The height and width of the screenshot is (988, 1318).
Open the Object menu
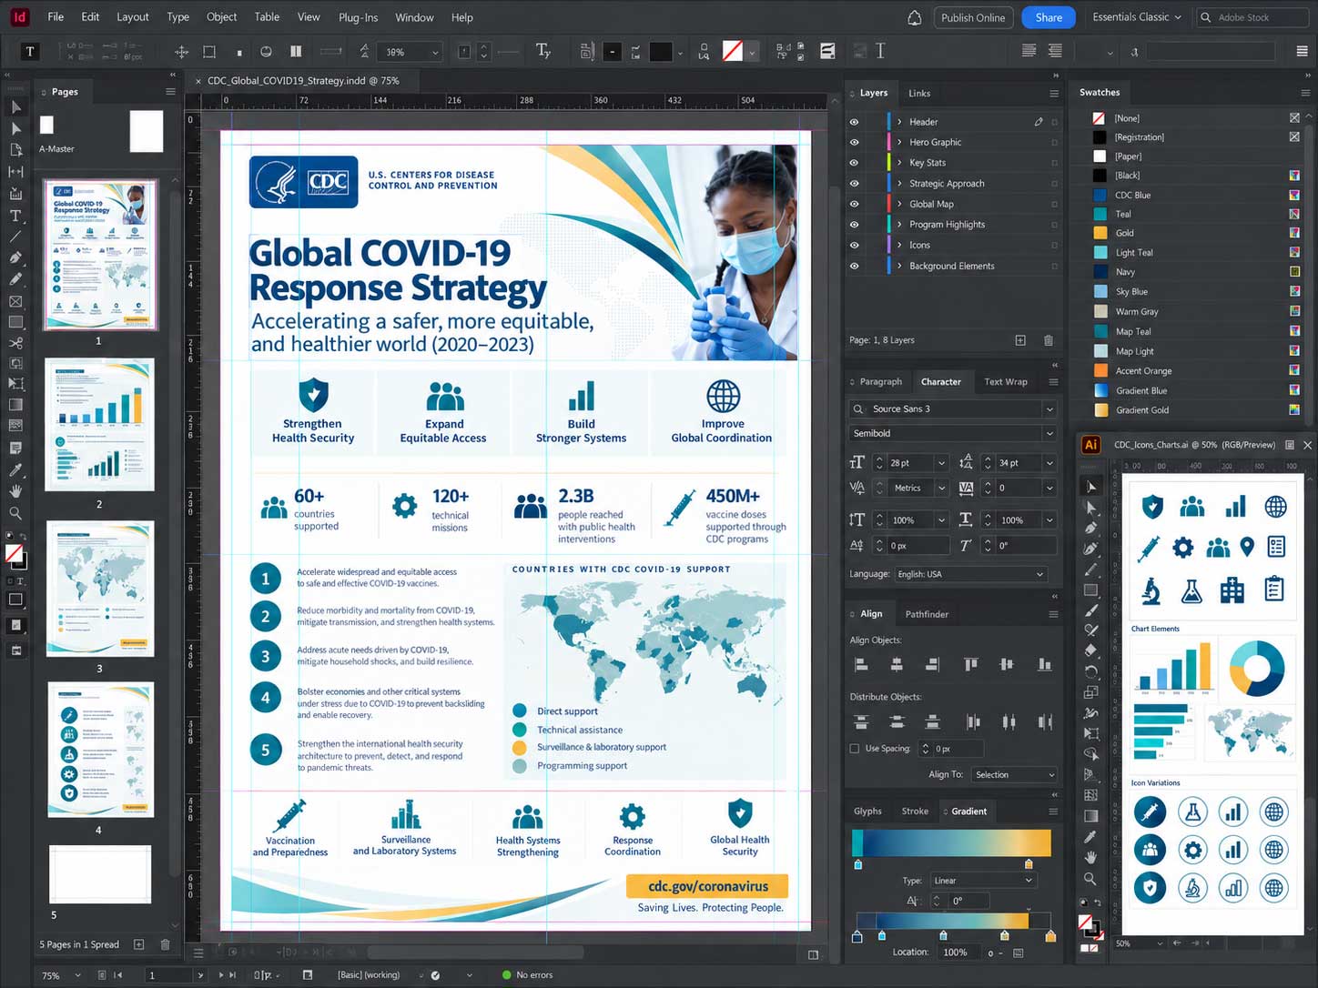(x=221, y=17)
